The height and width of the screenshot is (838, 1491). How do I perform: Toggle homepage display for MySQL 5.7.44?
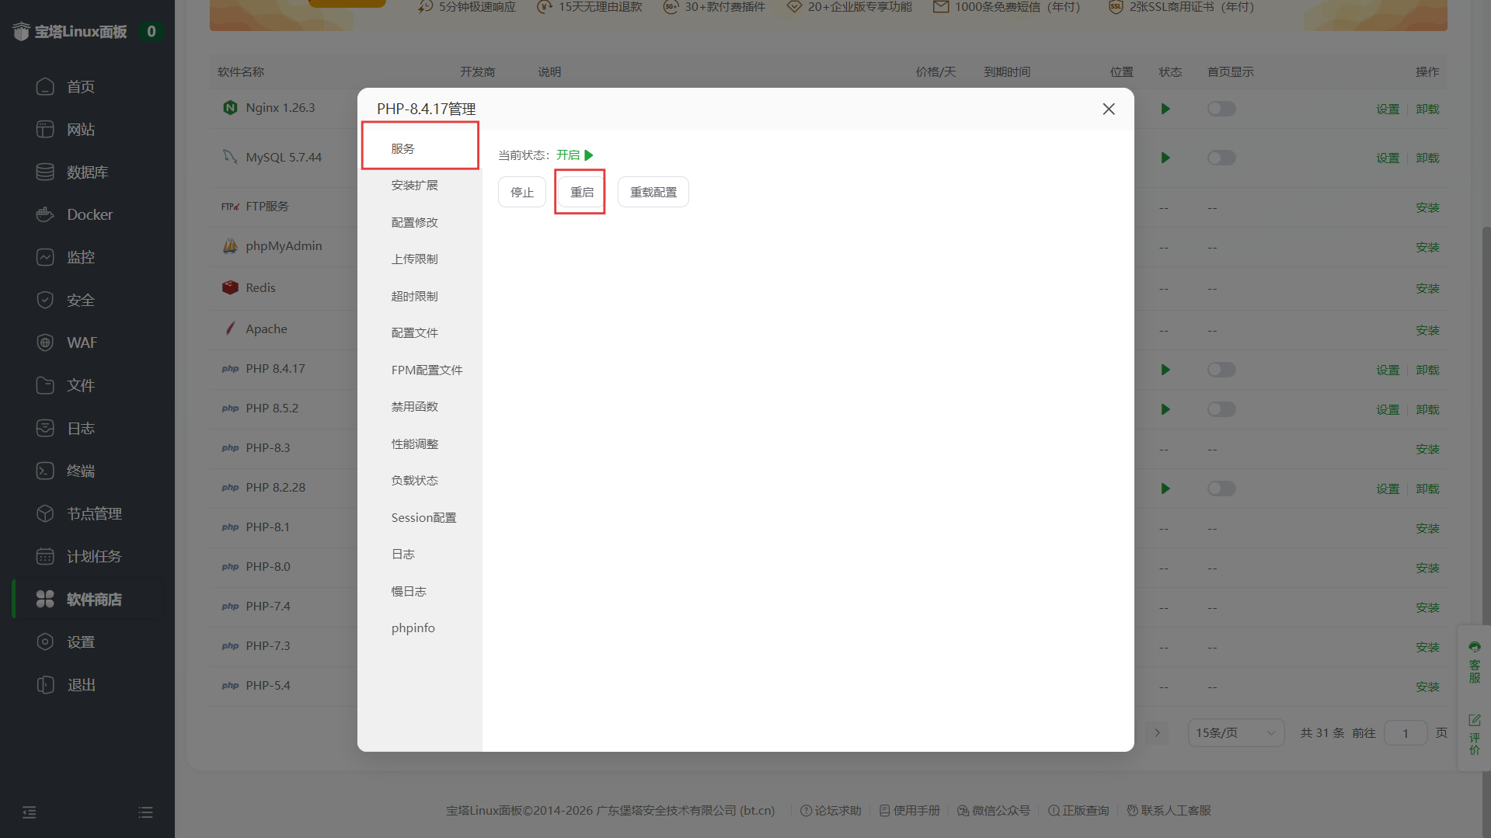coord(1221,158)
